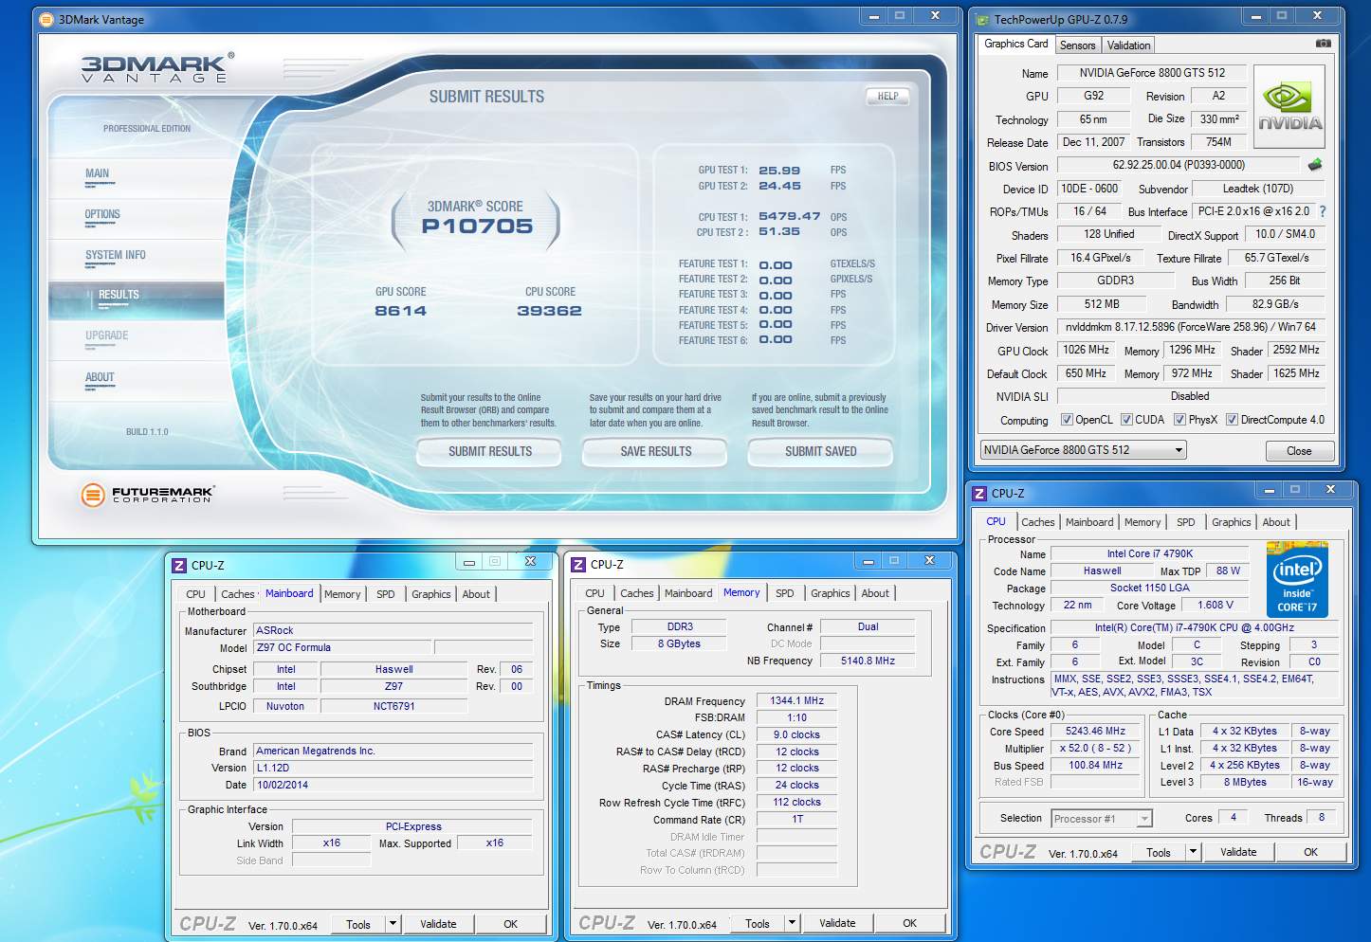Click the Intel Core i7 4790K name field
The image size is (1371, 942).
pyautogui.click(x=1150, y=554)
